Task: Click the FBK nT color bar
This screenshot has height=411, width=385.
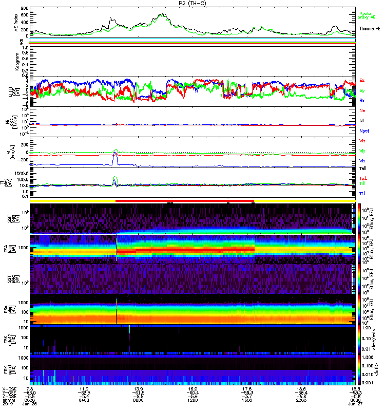Action: coord(359,370)
